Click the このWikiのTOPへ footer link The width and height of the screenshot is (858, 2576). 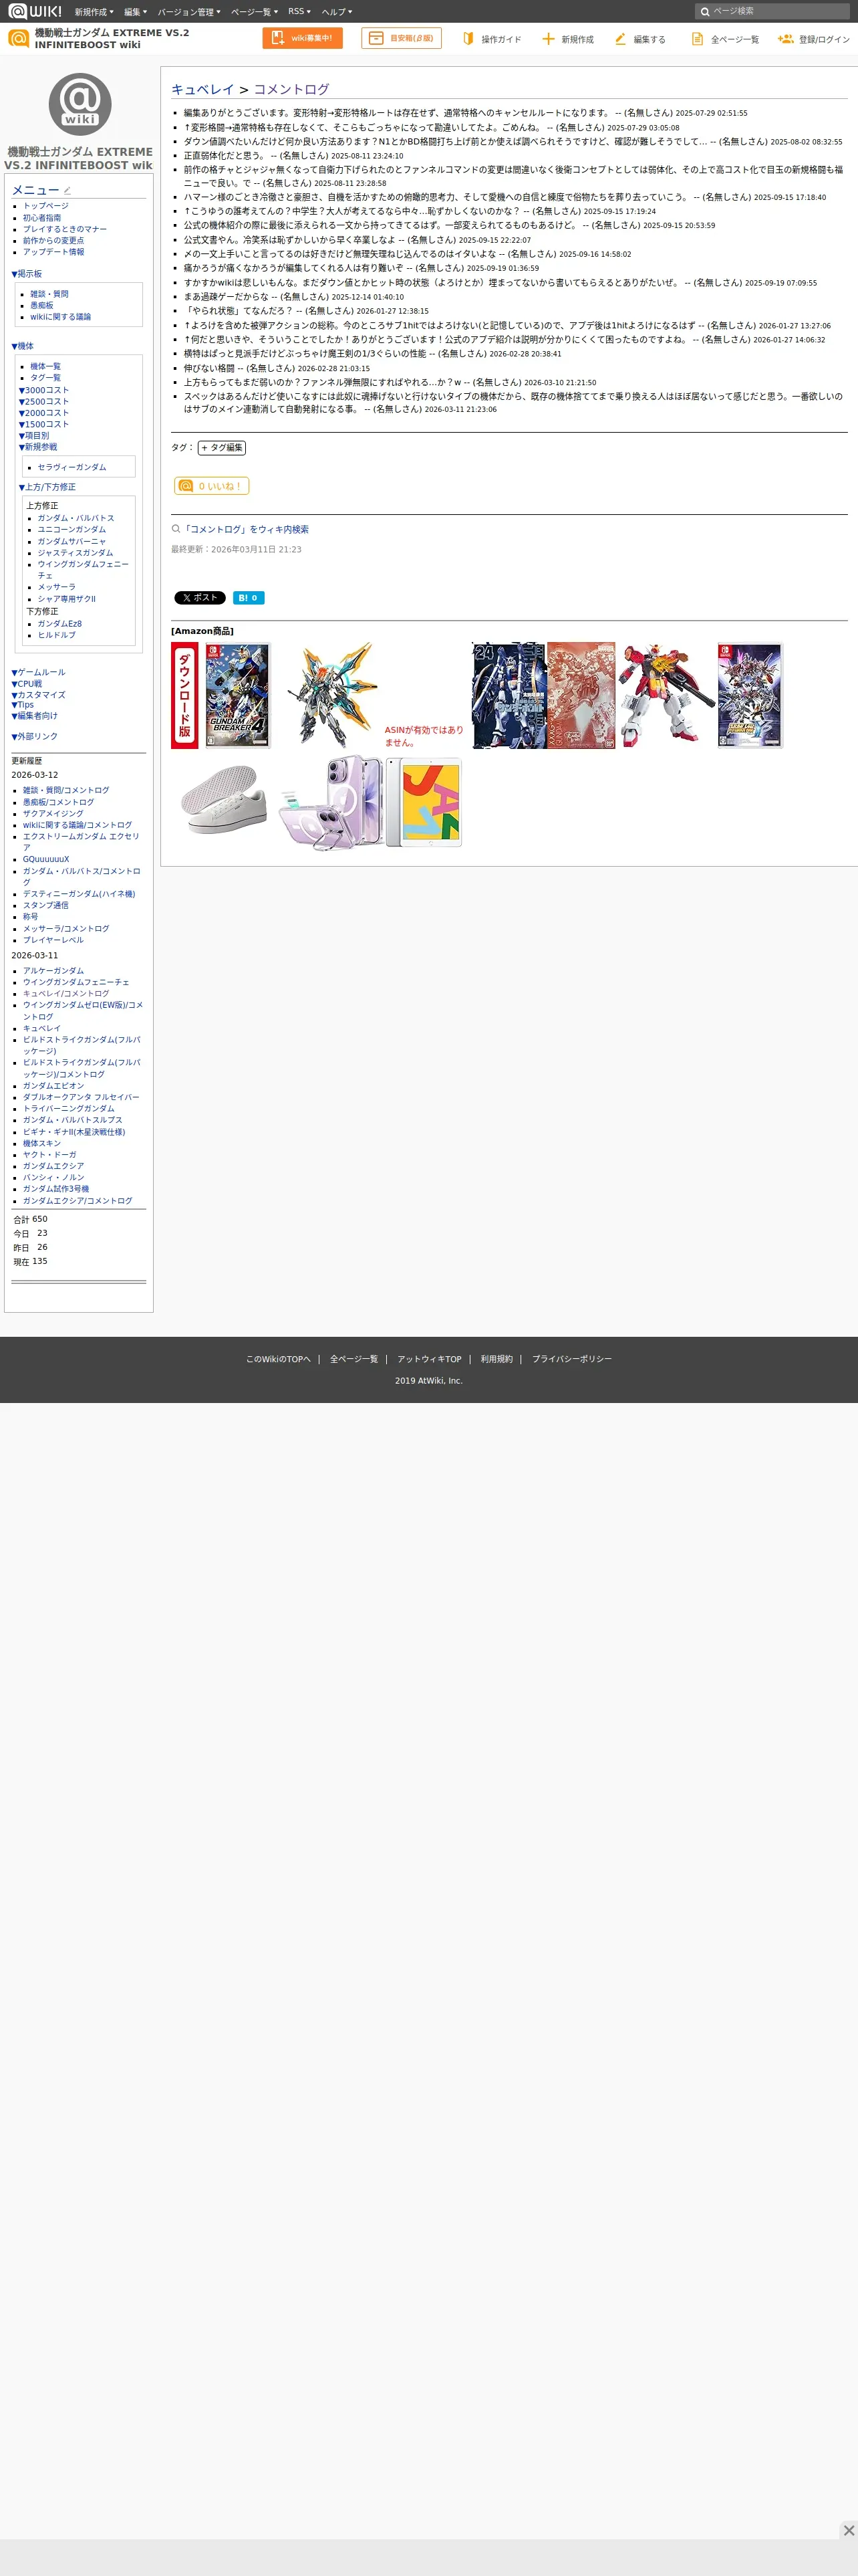[x=279, y=1359]
